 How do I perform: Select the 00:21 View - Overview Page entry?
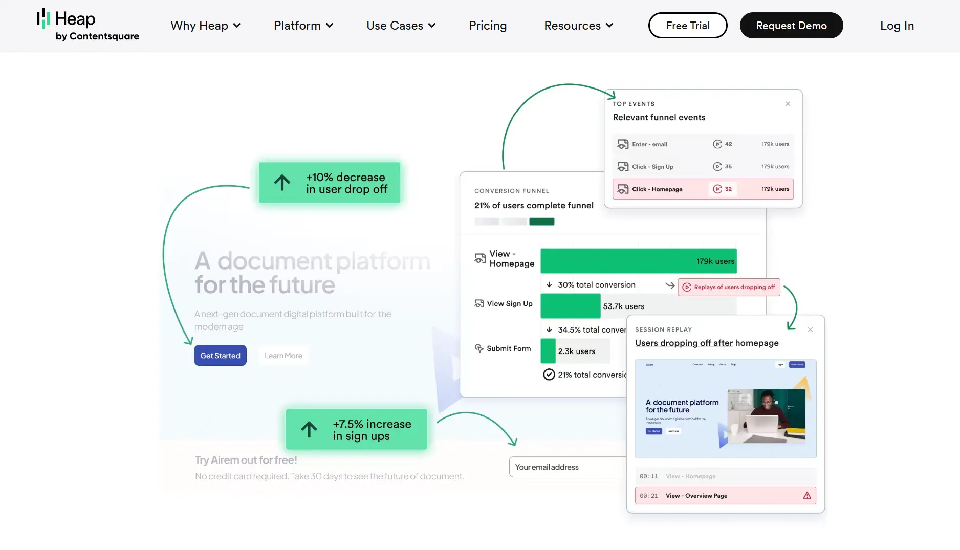click(726, 496)
